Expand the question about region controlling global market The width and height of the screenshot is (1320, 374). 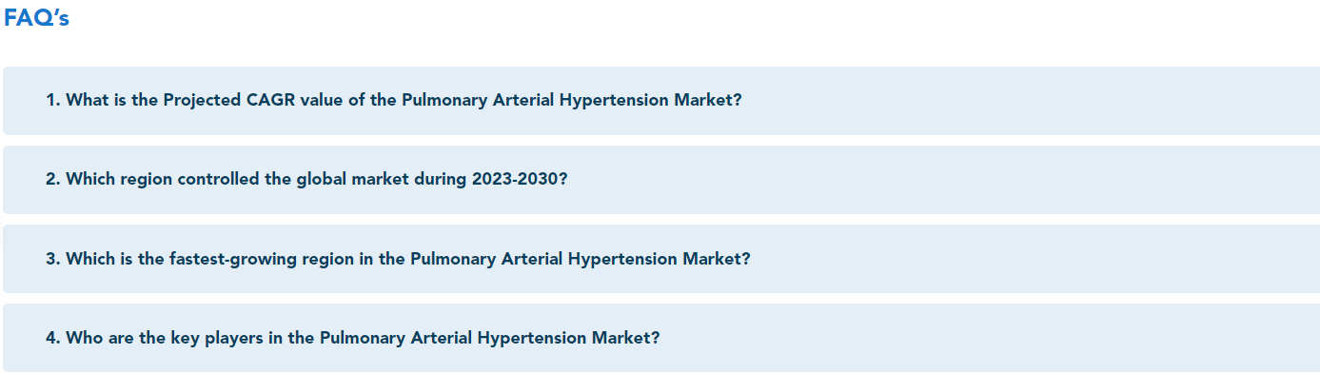point(661,179)
